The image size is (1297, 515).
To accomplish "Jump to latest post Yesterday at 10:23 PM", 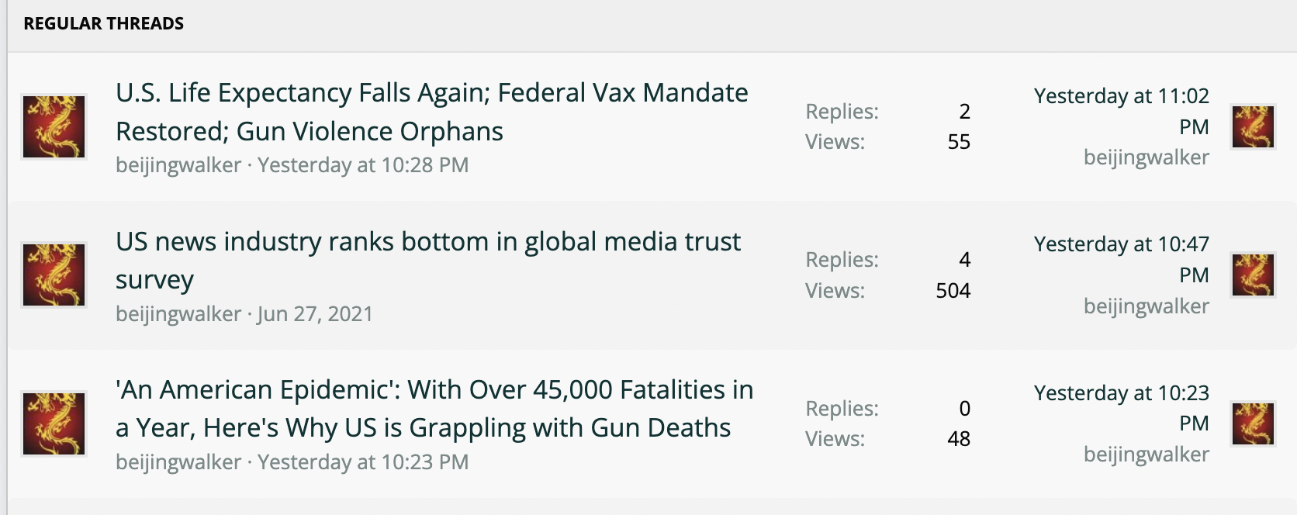I will pos(1122,408).
